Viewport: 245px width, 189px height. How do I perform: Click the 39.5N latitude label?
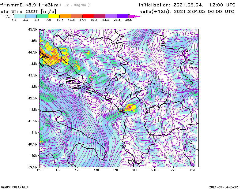tap(33, 167)
